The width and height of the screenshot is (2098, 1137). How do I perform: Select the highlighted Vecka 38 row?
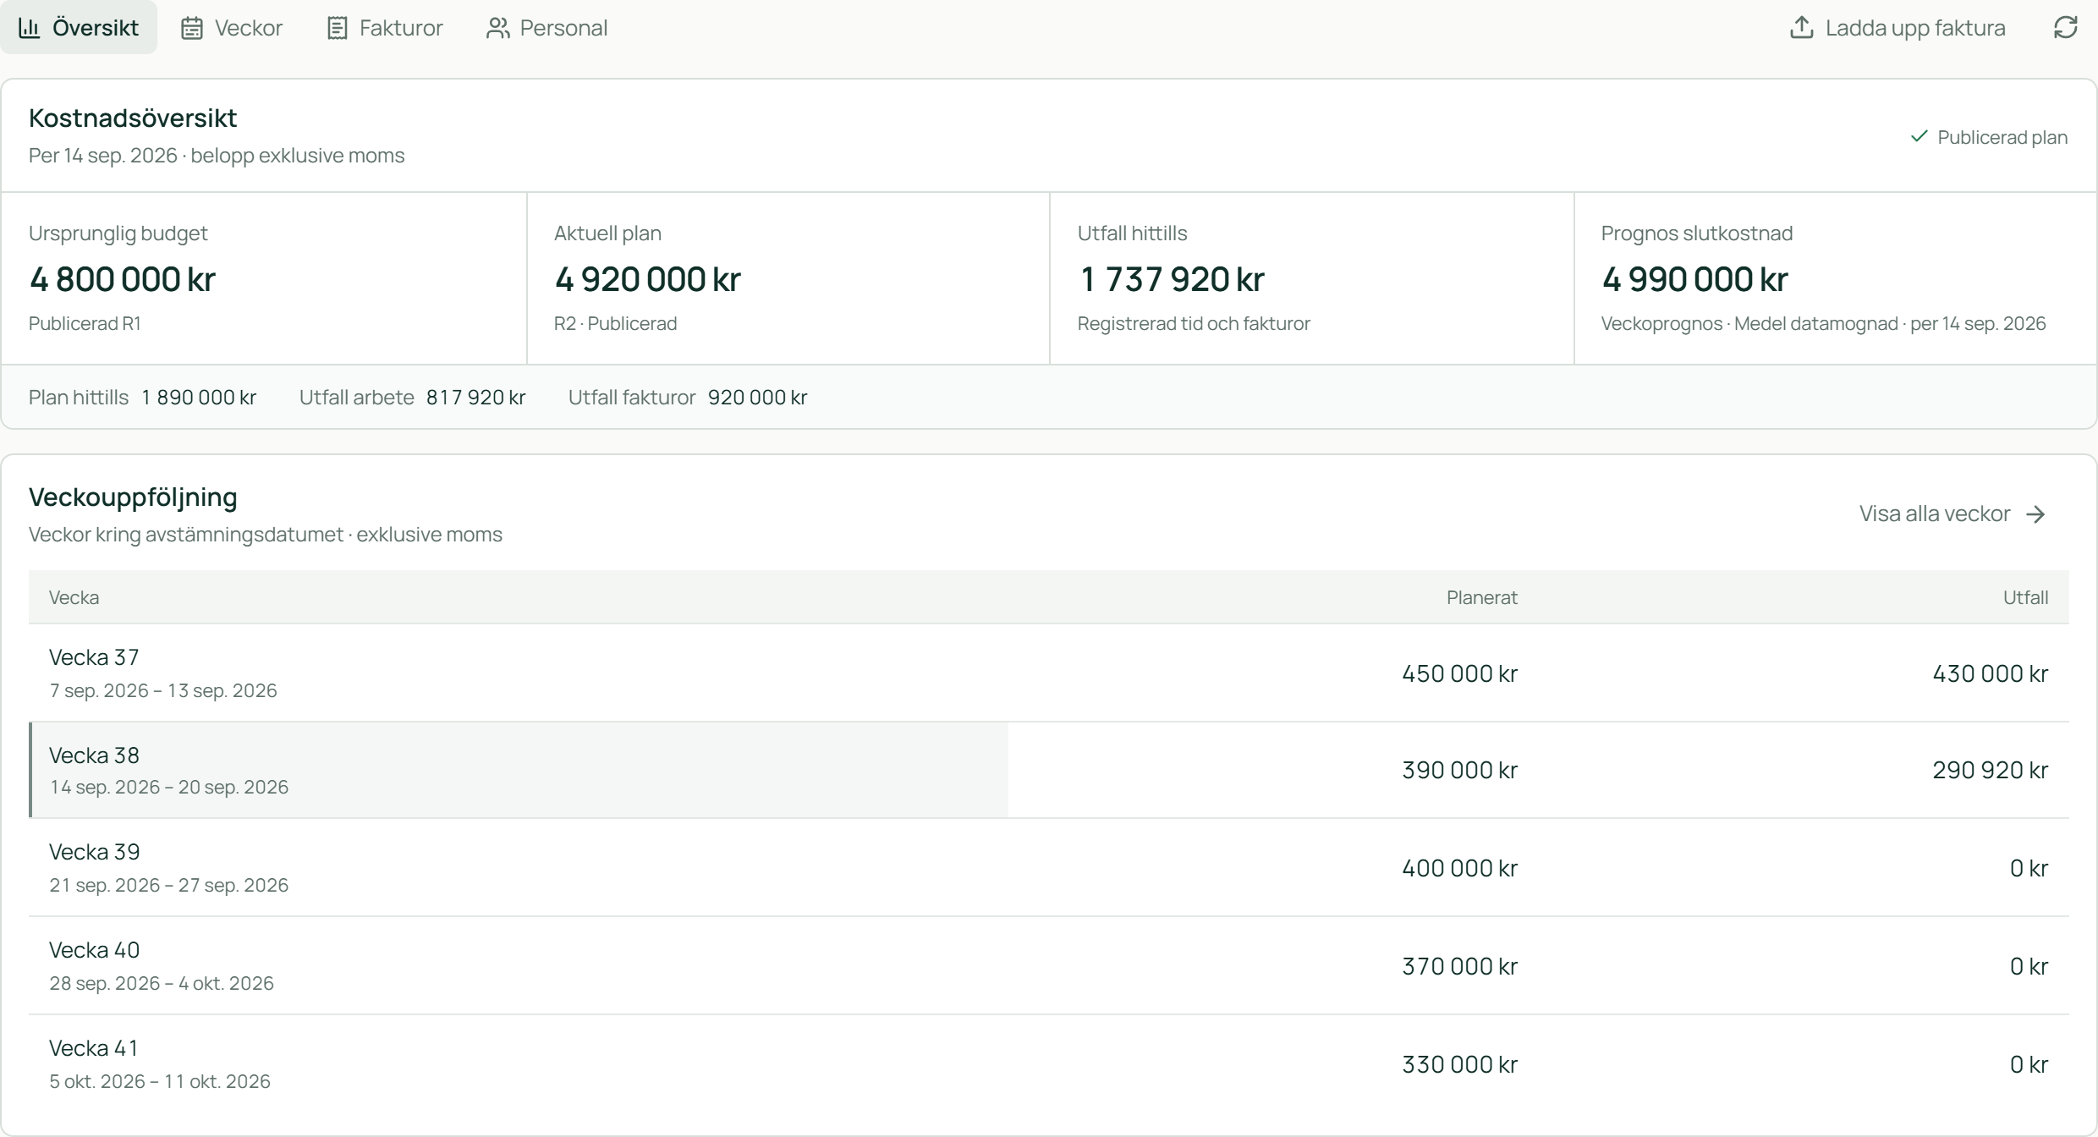(x=1049, y=770)
